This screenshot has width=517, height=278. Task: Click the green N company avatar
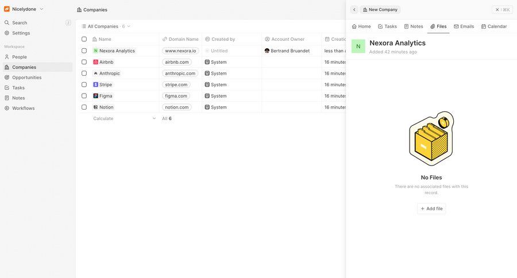tap(358, 46)
